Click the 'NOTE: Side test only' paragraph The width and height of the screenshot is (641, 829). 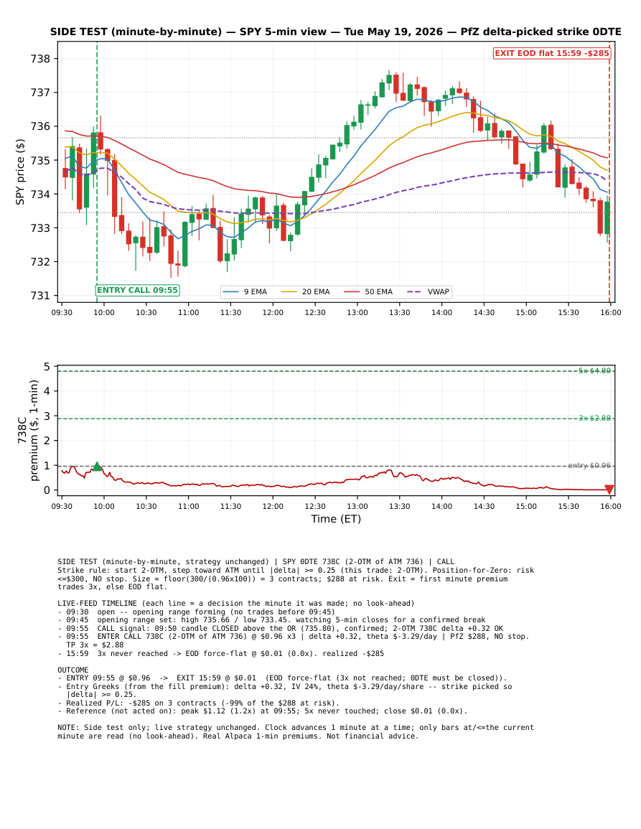tap(296, 731)
